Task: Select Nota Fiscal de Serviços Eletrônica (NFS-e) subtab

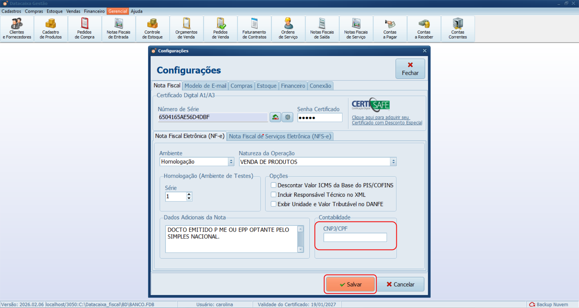Action: point(280,136)
